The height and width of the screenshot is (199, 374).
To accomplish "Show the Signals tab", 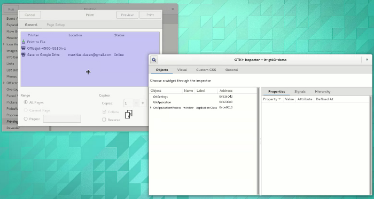I will click(x=300, y=92).
